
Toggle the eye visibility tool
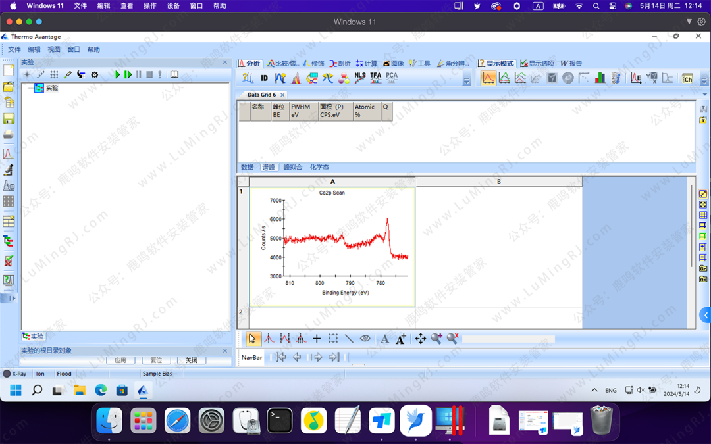[365, 339]
